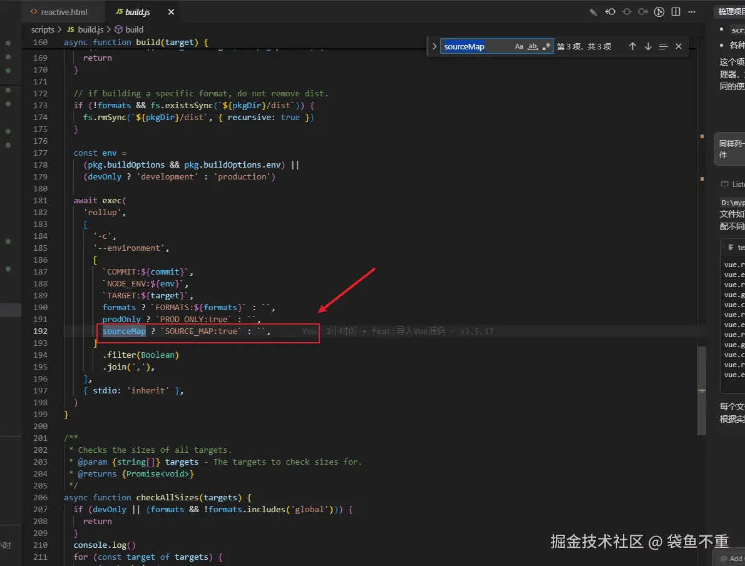Click fs.rmSync call on line 174
Viewport: 745px width, 566px height.
pos(105,118)
